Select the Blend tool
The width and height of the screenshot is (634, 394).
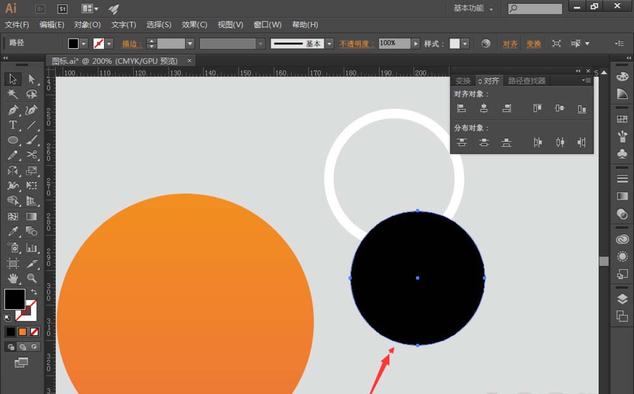point(32,232)
